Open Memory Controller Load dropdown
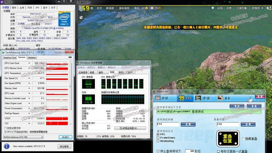This screenshot has width=272, height=153. tap(29, 98)
